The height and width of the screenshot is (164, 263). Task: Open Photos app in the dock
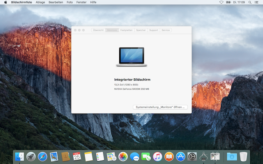pyautogui.click(x=123, y=156)
